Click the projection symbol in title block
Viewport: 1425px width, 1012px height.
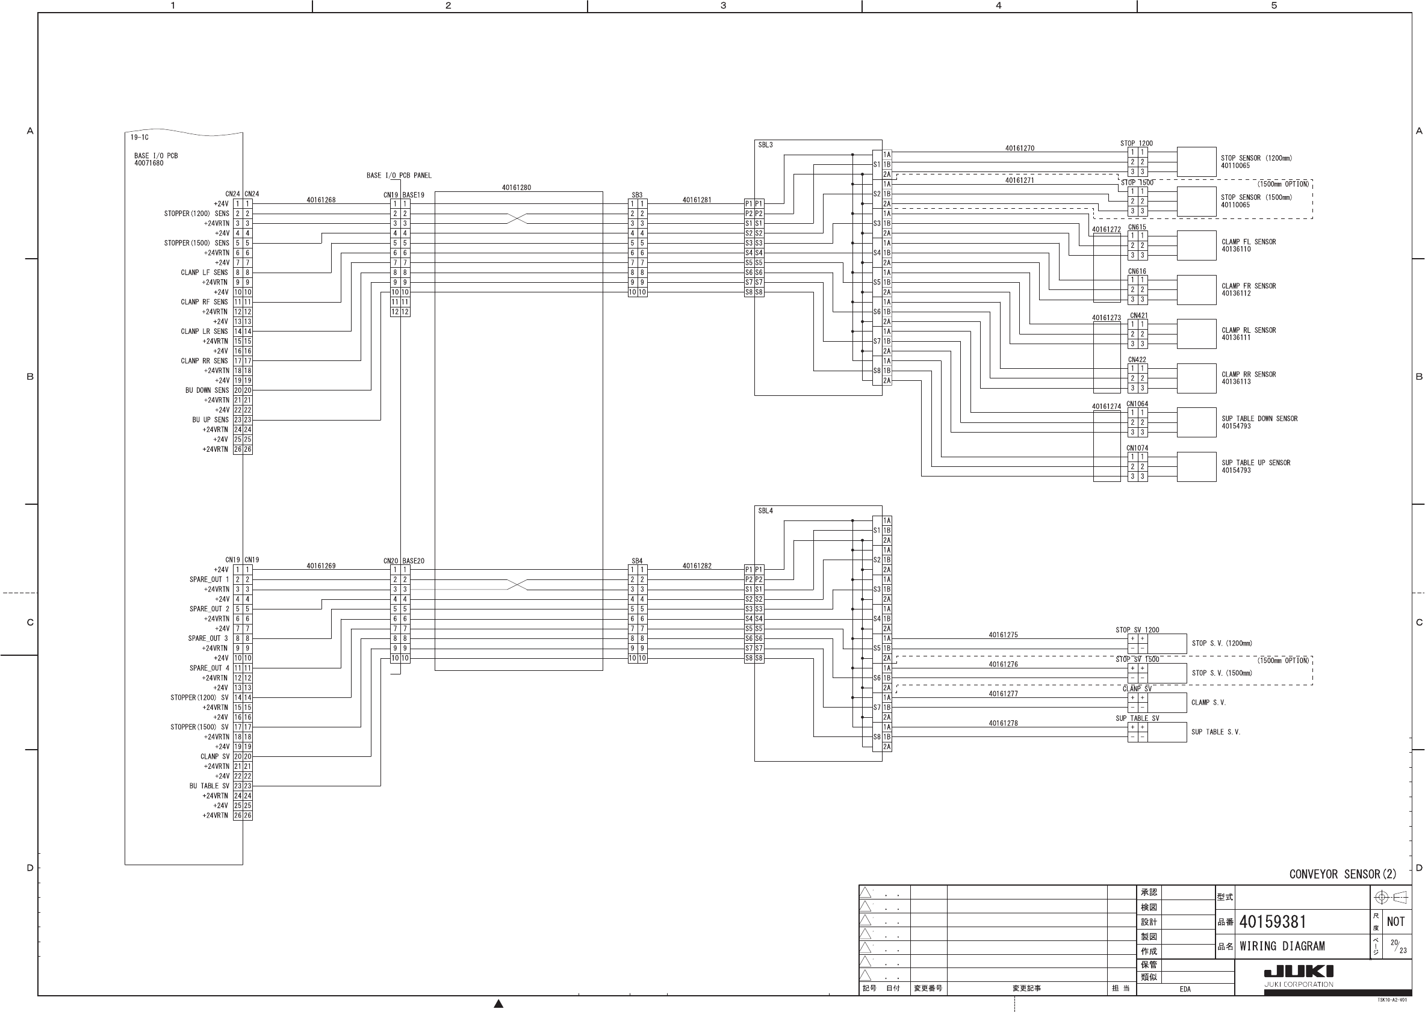tap(1391, 897)
